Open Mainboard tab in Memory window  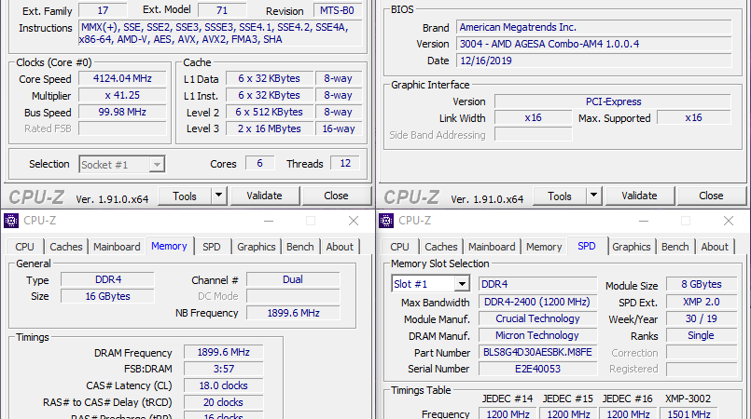tap(117, 247)
